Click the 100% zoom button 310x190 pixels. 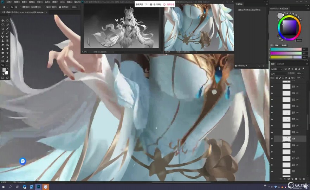tap(75, 7)
